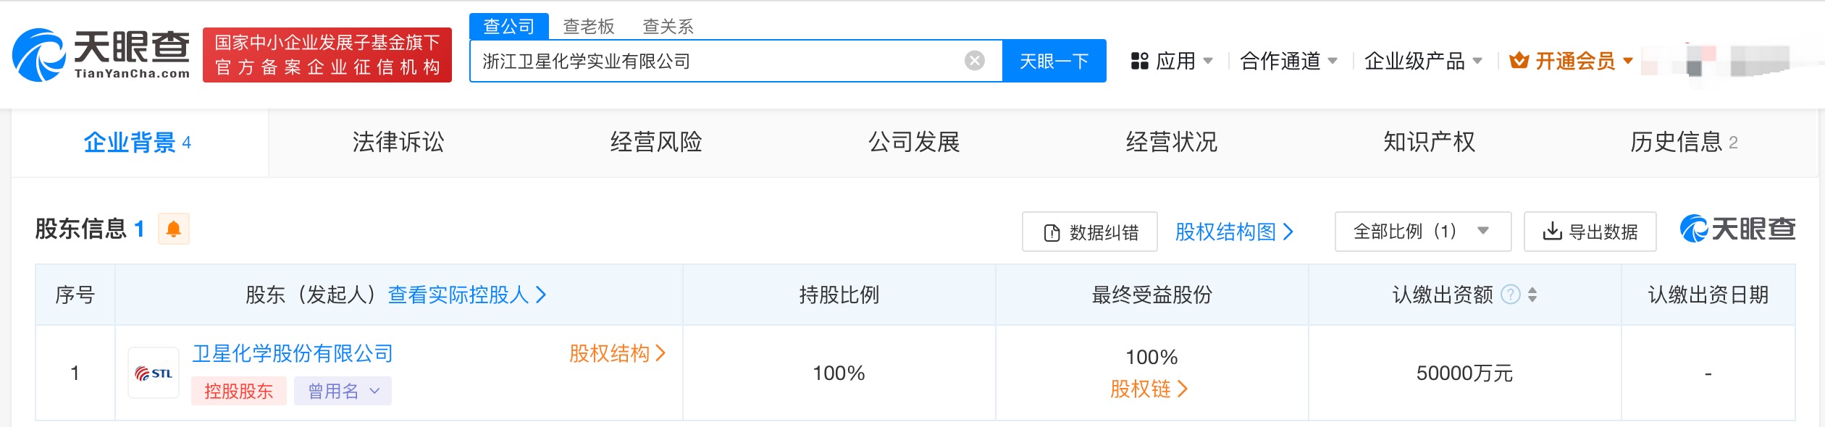The height and width of the screenshot is (427, 1825).
Task: Expand the 全部比例 dropdown
Action: 1422,232
